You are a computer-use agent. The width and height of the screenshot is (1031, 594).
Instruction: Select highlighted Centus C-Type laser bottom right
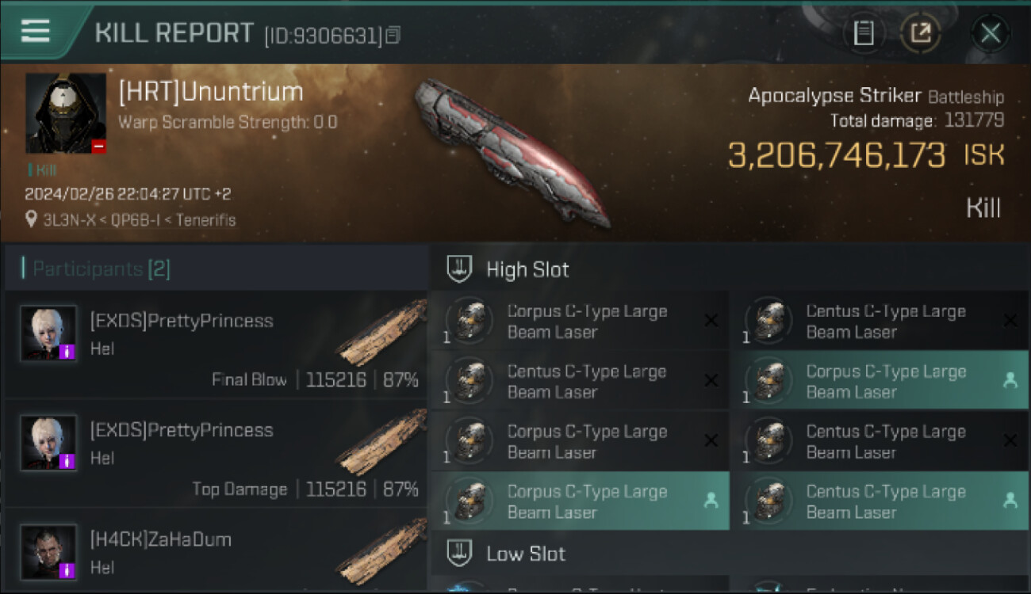878,501
